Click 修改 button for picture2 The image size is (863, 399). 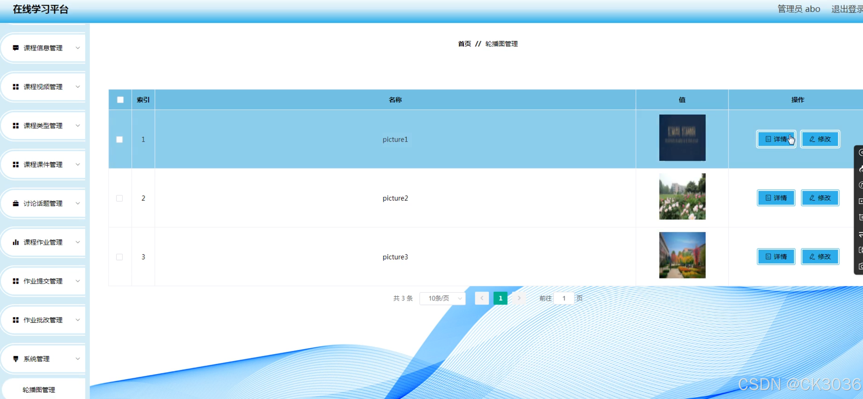[820, 198]
